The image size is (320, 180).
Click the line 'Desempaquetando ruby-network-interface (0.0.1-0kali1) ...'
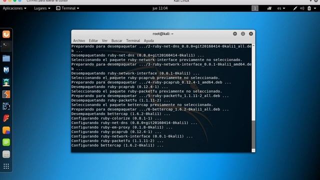[x=135, y=73]
